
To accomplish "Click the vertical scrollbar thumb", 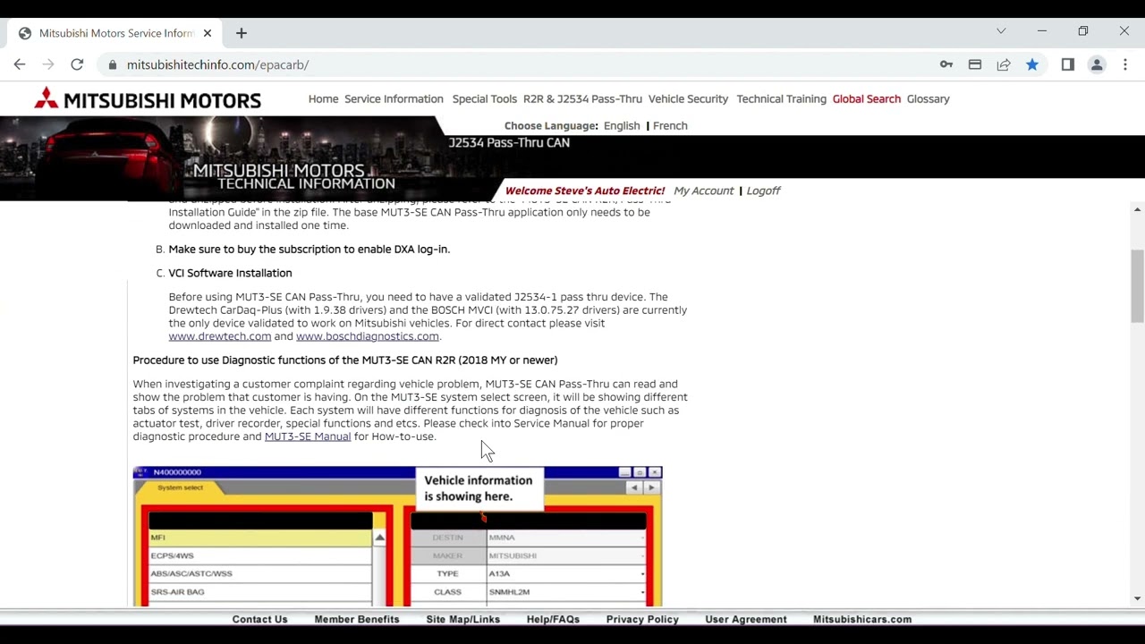I will point(1137,286).
